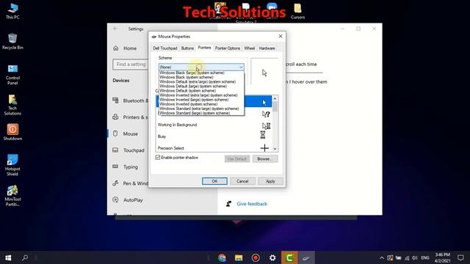Collapse the Scheme dropdown showing (None)
Screen dimensions: 470x264
click(201, 67)
